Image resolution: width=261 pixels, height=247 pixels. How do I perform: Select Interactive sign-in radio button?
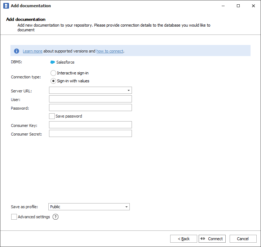pos(53,73)
